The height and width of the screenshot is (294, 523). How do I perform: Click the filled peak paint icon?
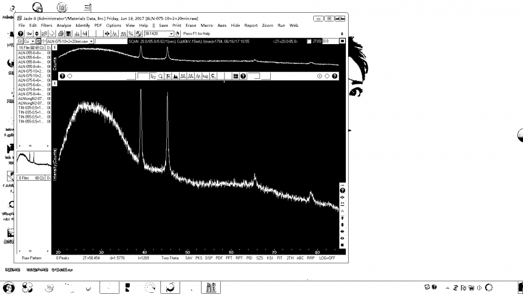click(175, 76)
